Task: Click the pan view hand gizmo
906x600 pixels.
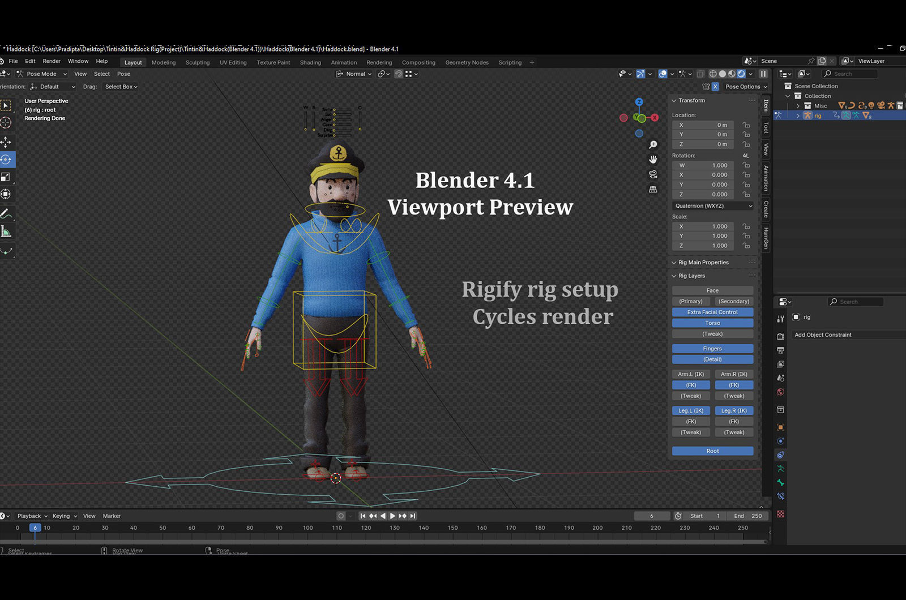Action: 653,160
